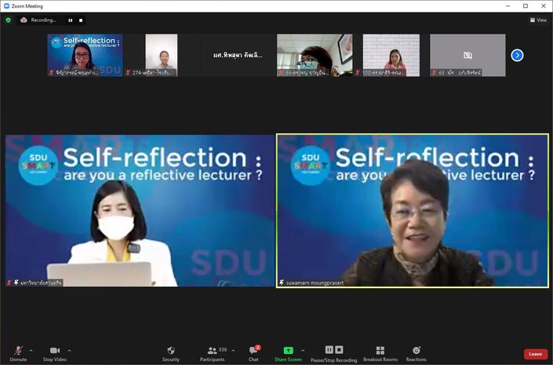Stop recording using top-left stop icon

point(81,20)
